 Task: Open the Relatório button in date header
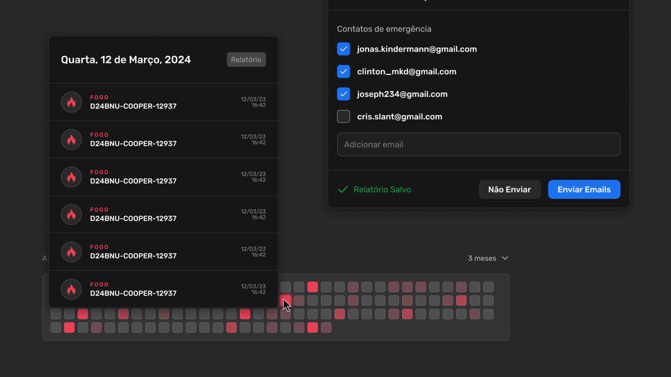tap(246, 60)
